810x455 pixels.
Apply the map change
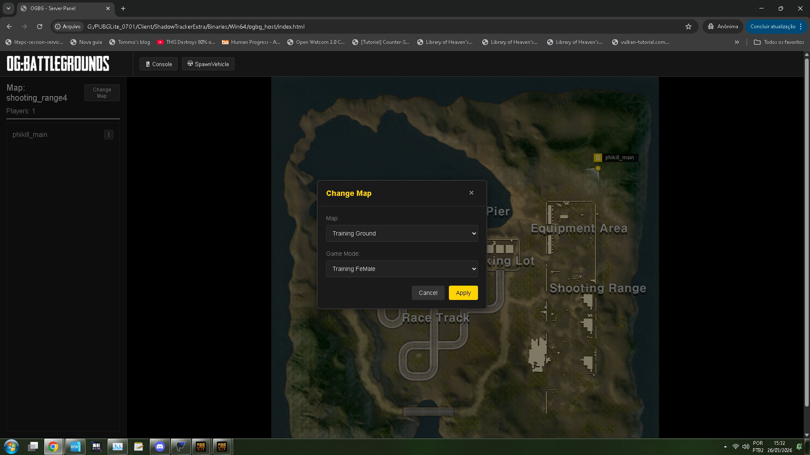(x=463, y=293)
